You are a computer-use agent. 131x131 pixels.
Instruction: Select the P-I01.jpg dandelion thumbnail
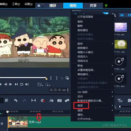121,44
